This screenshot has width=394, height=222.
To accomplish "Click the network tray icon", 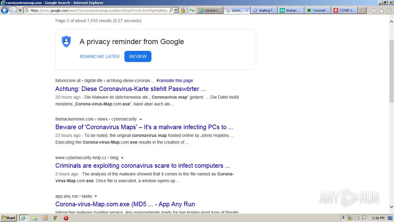I will 350,218.
